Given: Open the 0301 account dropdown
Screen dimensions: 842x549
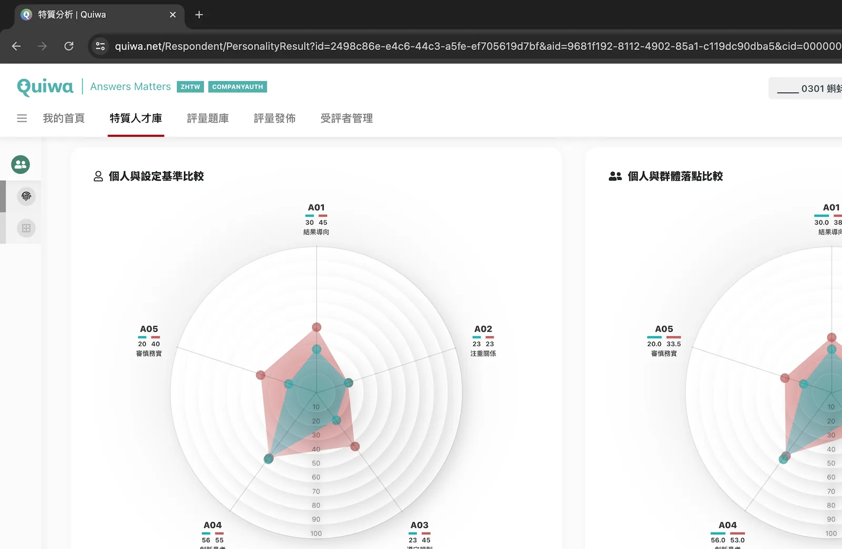Looking at the screenshot, I should [805, 88].
